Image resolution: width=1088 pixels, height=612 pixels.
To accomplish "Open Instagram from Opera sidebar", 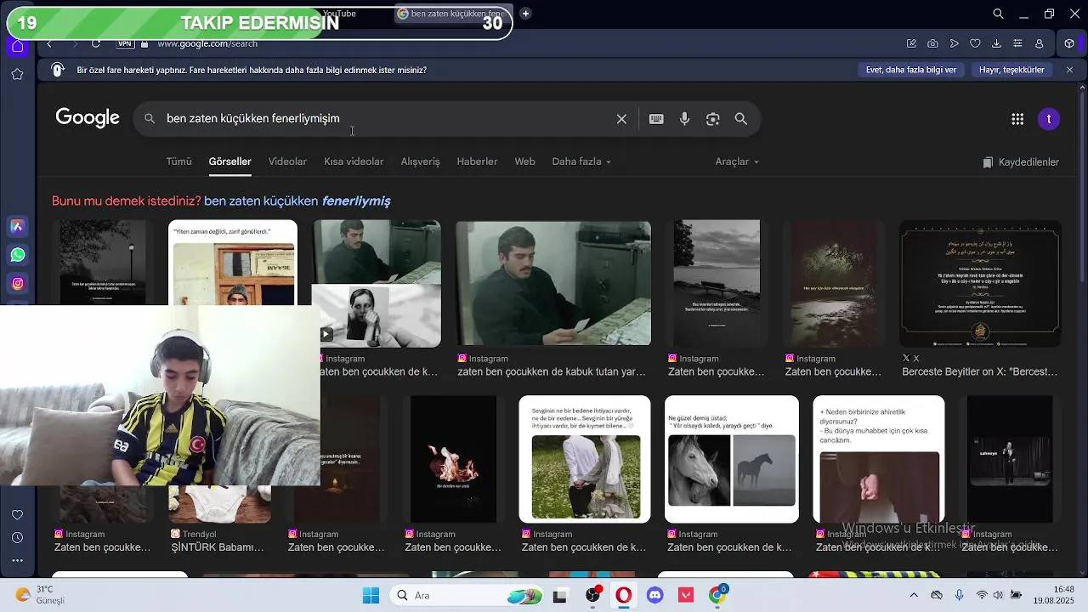I will click(17, 283).
